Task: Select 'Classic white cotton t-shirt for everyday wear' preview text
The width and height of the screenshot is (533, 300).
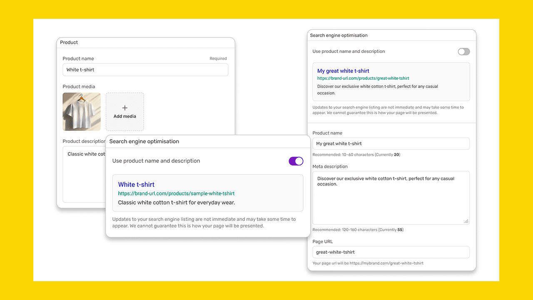Action: [177, 203]
